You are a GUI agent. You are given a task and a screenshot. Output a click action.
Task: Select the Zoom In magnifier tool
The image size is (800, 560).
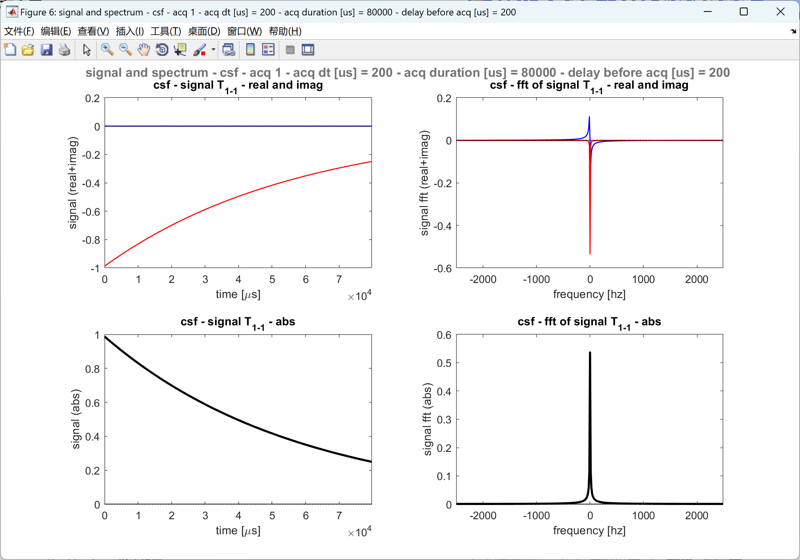(x=107, y=50)
